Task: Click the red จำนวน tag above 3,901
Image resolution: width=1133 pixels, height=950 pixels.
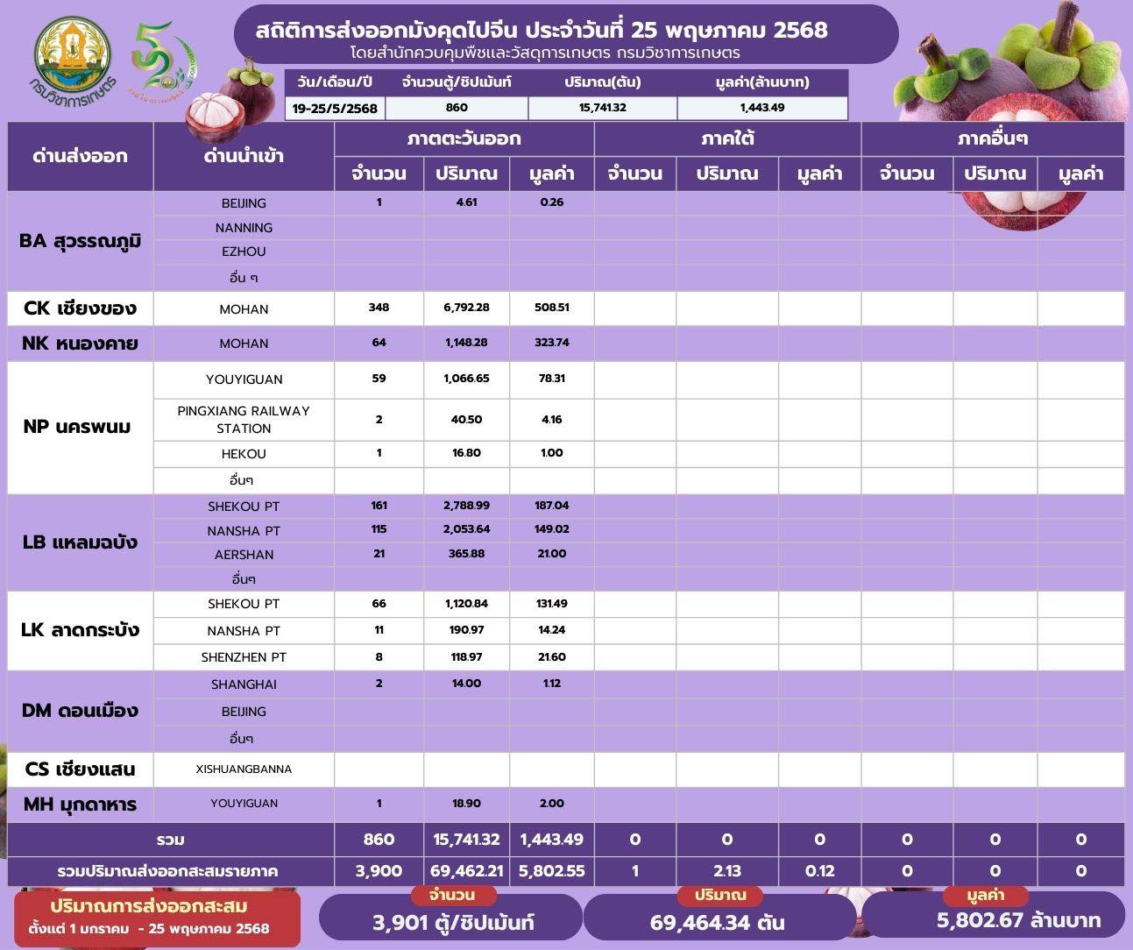Action: pos(452,895)
